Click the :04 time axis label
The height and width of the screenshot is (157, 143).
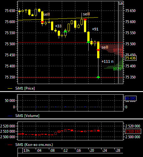(x=39, y=151)
